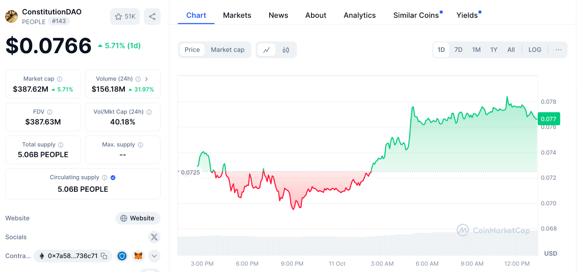Open Volume (24h) info icon
This screenshot has height=272, width=578.
tap(138, 79)
